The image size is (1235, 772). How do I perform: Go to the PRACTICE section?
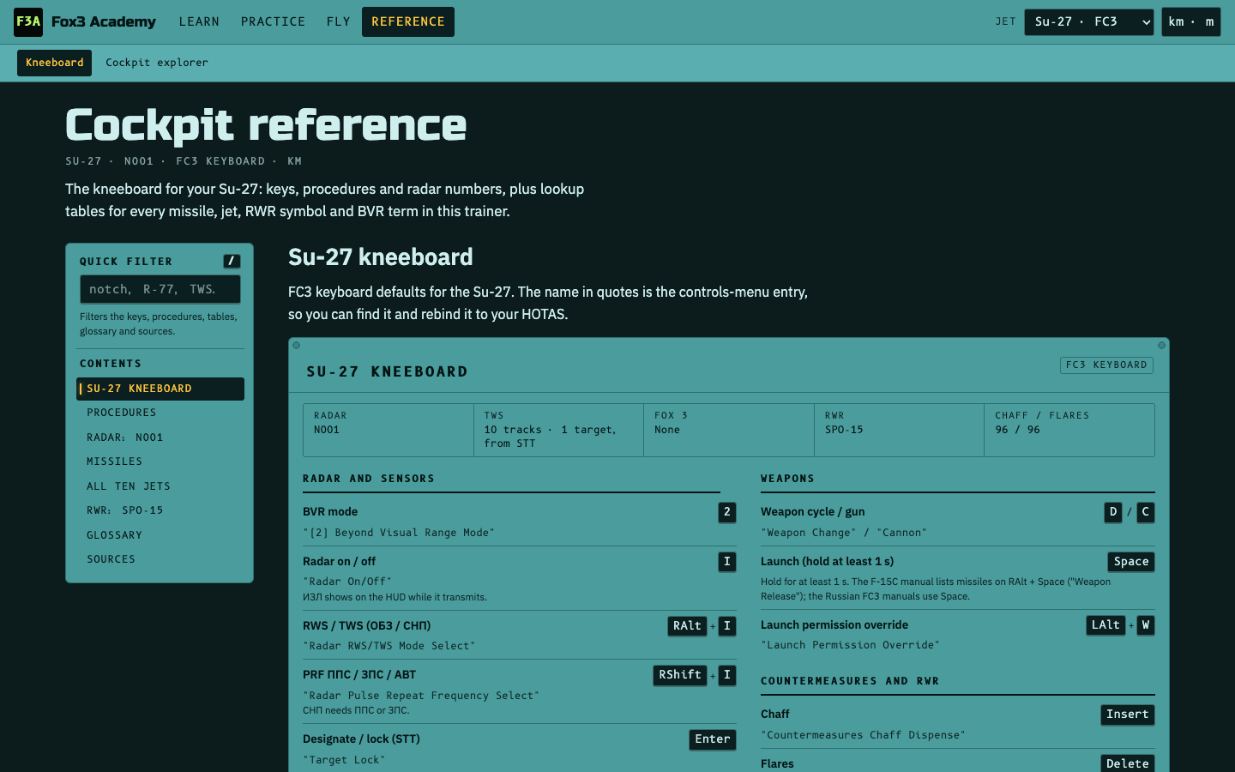pyautogui.click(x=273, y=21)
